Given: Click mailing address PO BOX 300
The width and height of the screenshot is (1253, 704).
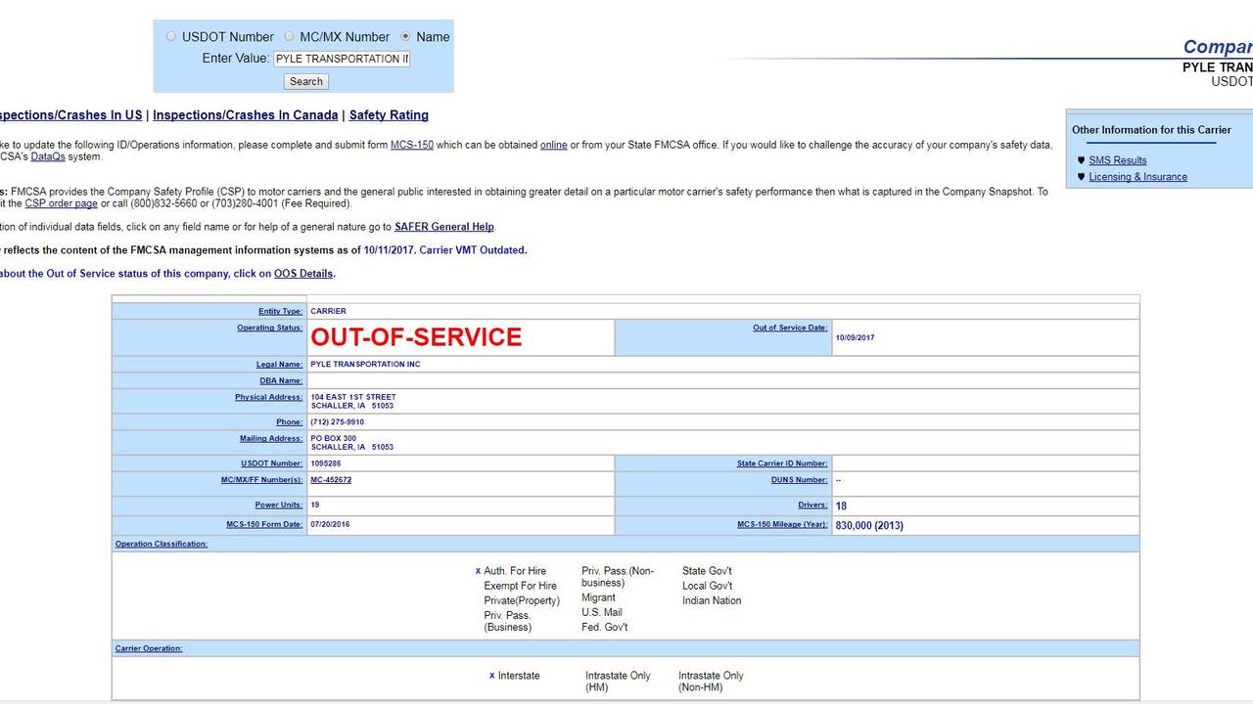Looking at the screenshot, I should [x=333, y=438].
